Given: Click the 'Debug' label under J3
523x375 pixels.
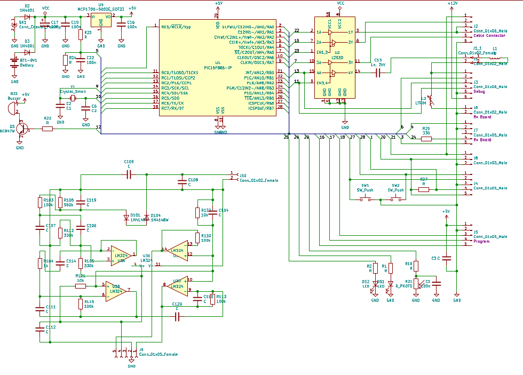Looking at the screenshot, I should pos(479,91).
